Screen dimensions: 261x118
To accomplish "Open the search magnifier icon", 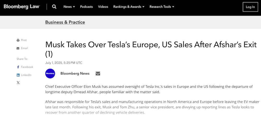I will pos(54,7).
